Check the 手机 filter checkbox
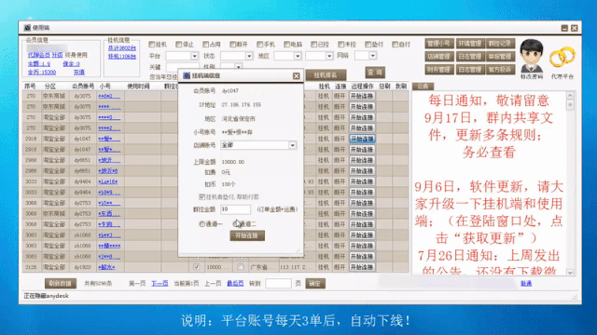The width and height of the screenshot is (597, 335). tap(259, 45)
